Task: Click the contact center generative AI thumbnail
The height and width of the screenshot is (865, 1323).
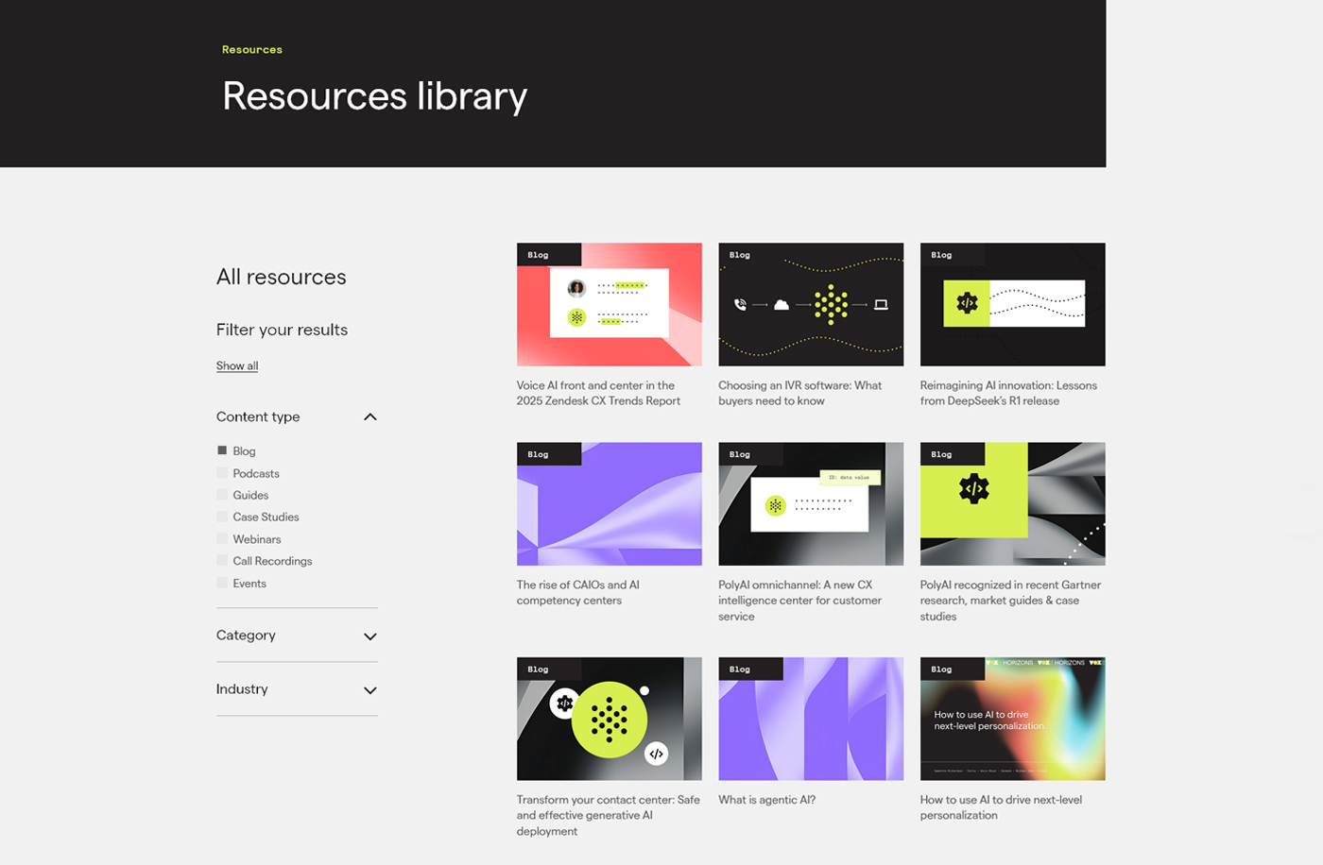Action: click(x=610, y=719)
